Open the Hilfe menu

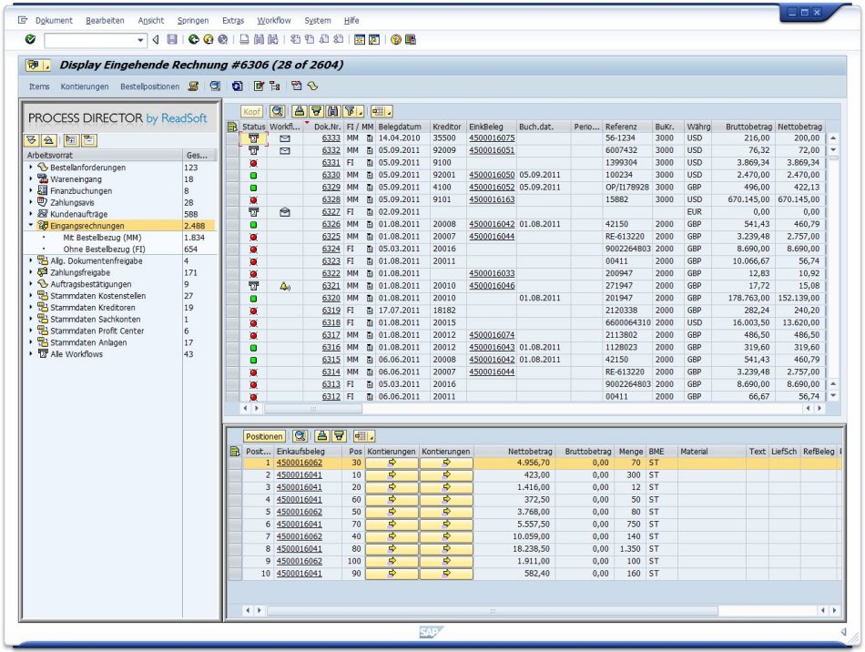click(351, 20)
